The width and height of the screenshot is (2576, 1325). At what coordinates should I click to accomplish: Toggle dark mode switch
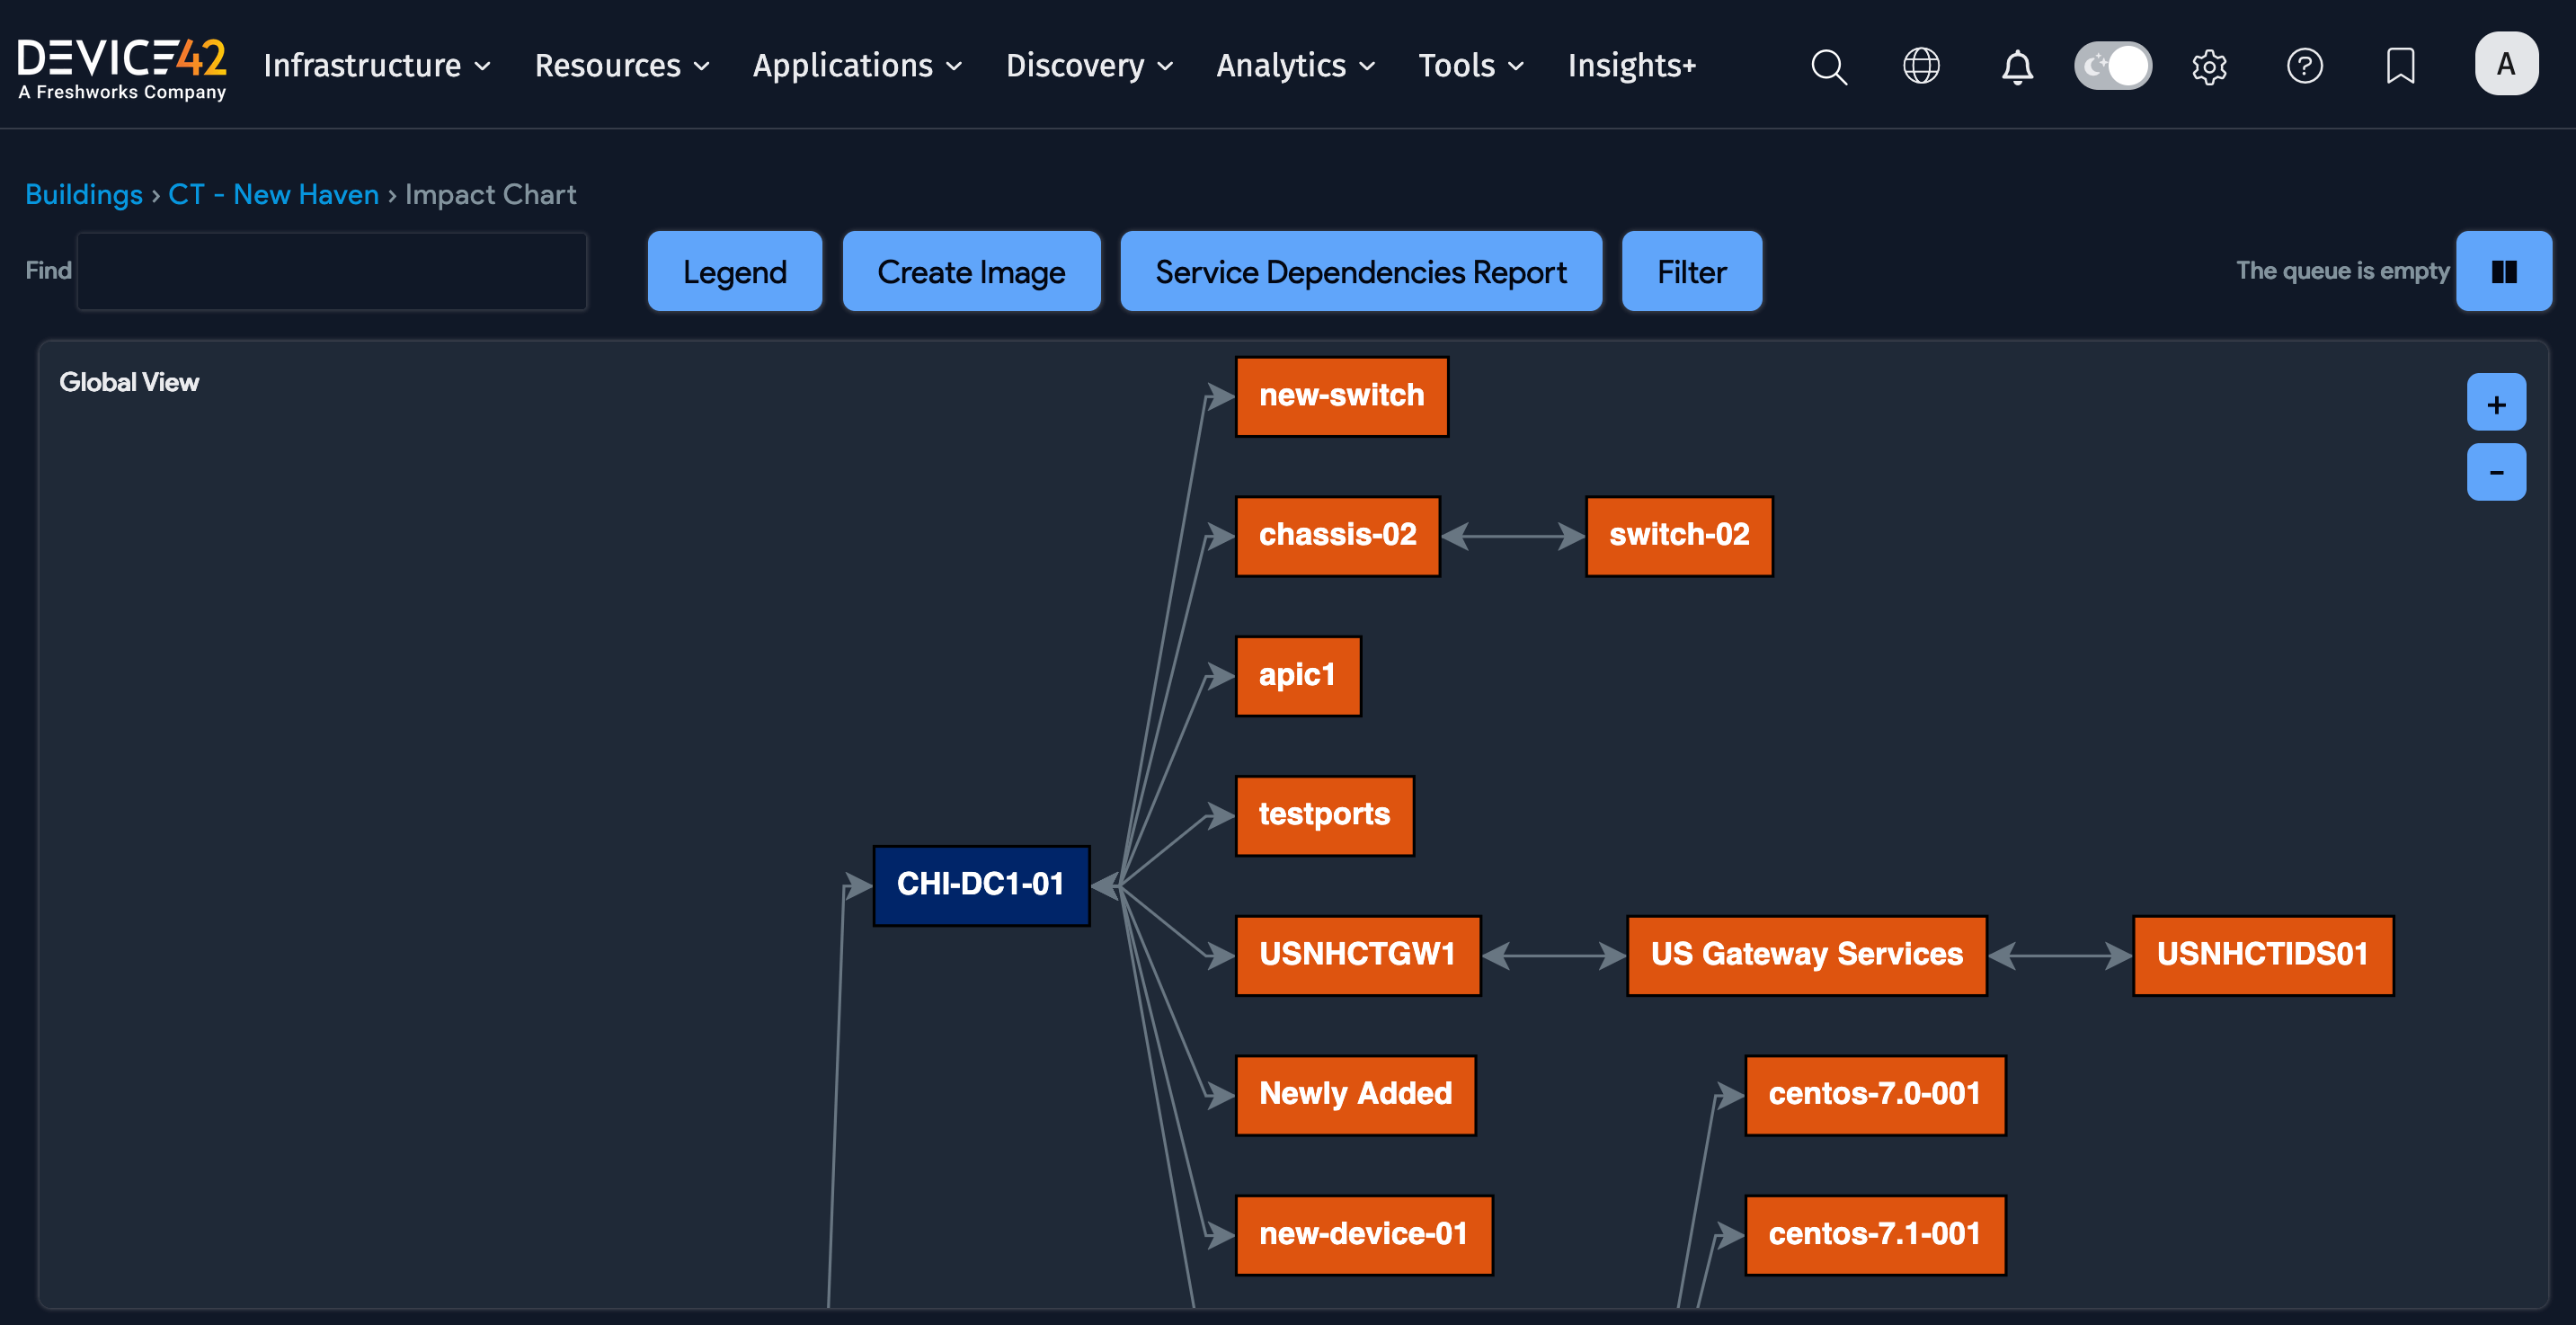(2112, 66)
